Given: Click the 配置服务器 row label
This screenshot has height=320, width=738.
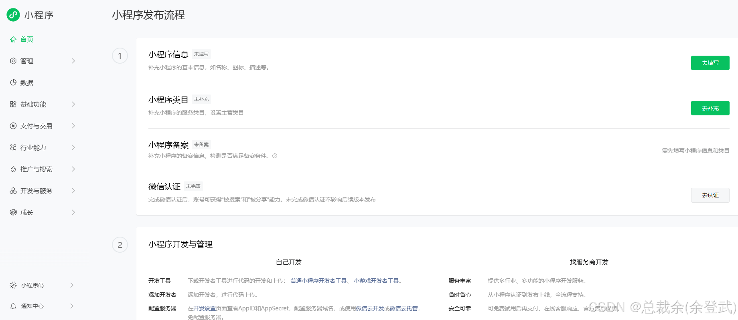Looking at the screenshot, I should pos(162,308).
